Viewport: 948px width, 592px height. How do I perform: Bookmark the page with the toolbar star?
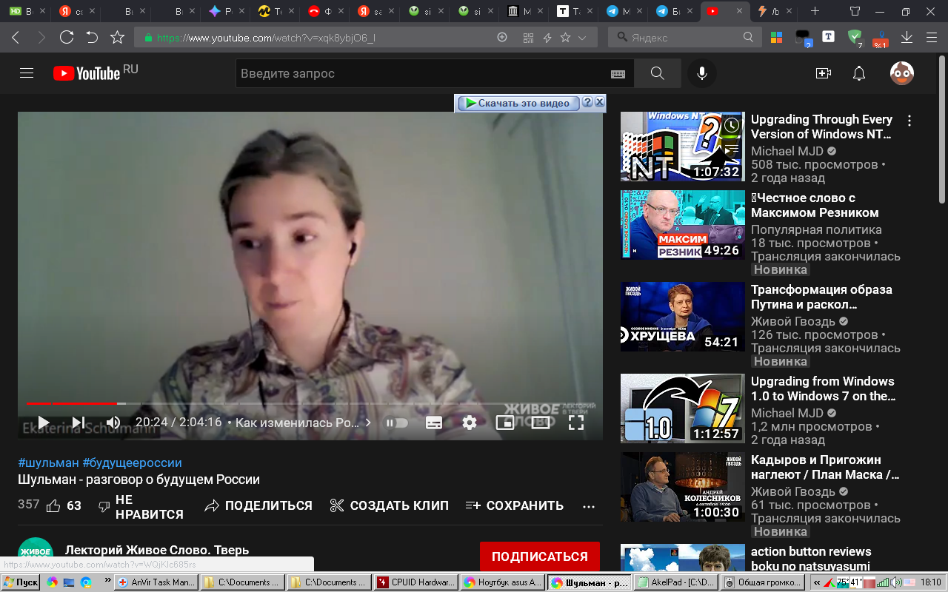117,38
